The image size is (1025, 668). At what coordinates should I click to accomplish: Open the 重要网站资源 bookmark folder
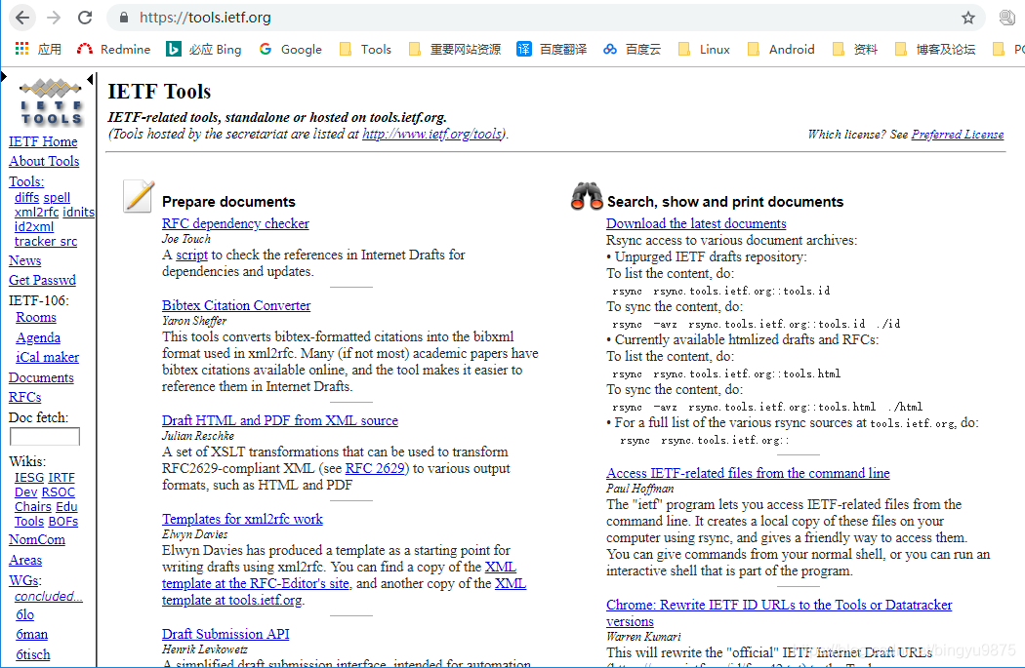(x=455, y=49)
